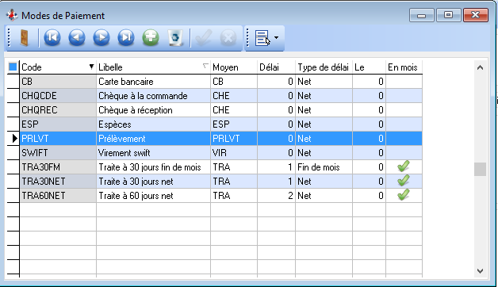Click the Virement swift label cell
Viewport: 498px width, 287px height.
[153, 153]
